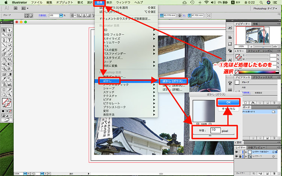Choose ぼかし (ガウス)... from the submenu
Viewport: 282px width, 176px height.
[x=173, y=81]
